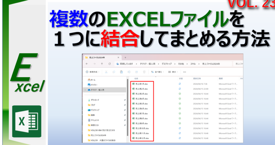Click the 名前 column header
This screenshot has width=275, height=145.
(x=136, y=79)
